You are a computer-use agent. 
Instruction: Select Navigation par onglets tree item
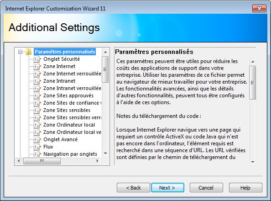[x=70, y=154]
